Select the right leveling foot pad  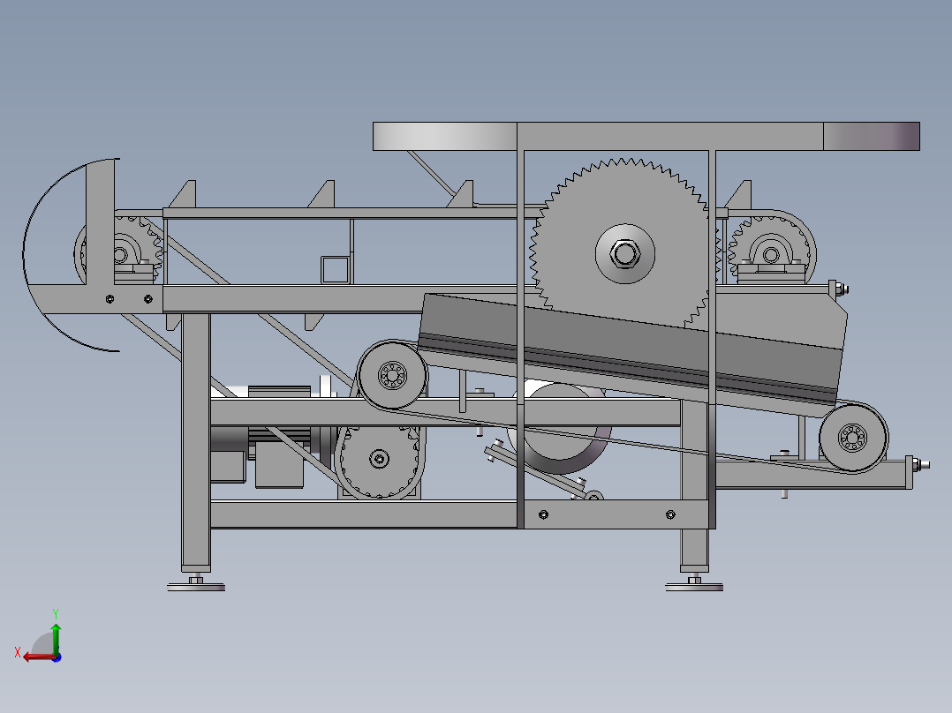click(694, 586)
